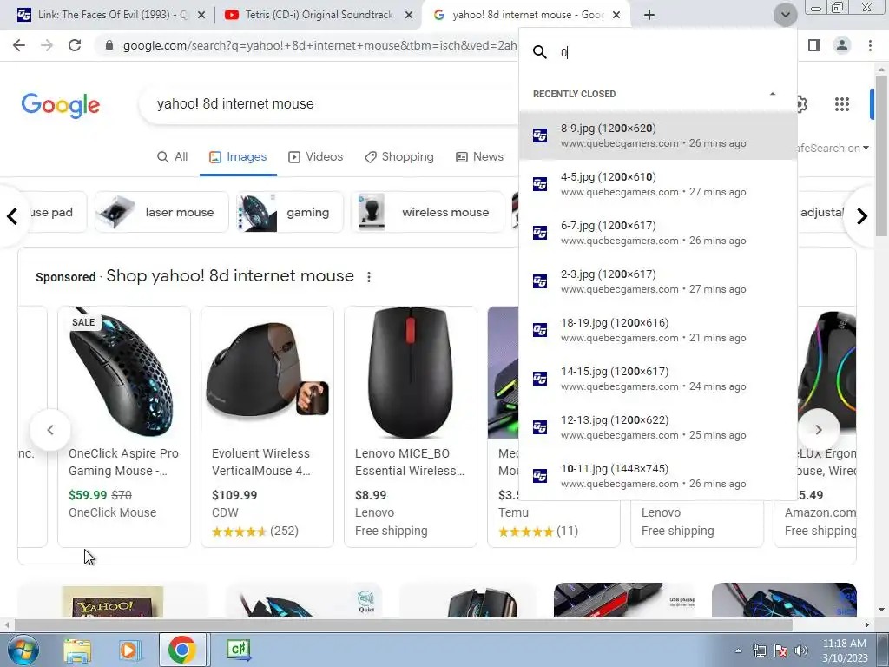Open the C# application in taskbar

(x=238, y=650)
